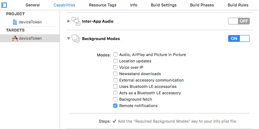Select the deviceToken target row
The height and width of the screenshot is (129, 259).
[30, 38]
